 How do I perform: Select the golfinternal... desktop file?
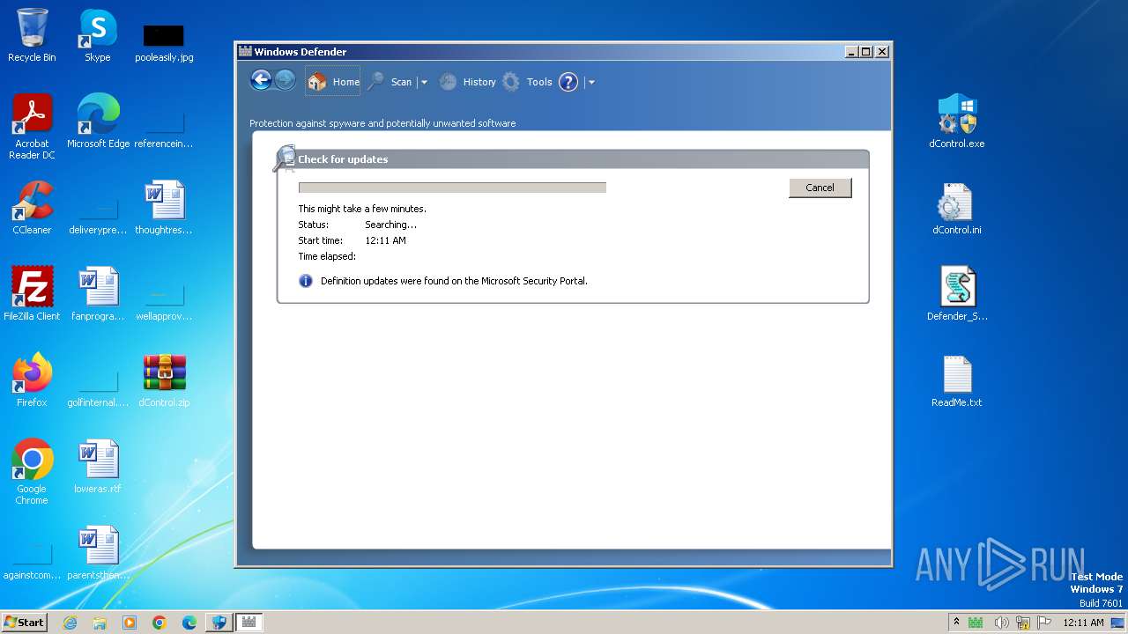[98, 387]
